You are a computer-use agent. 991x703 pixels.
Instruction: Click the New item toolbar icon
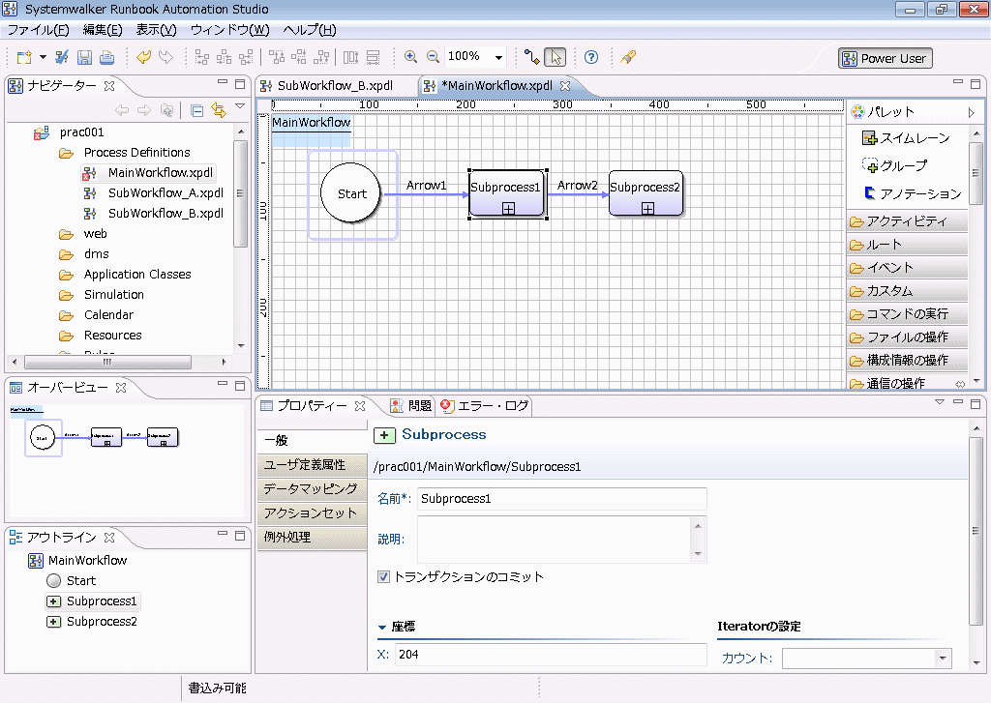24,57
